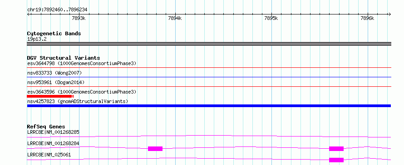Click the 7895k ruler tick label

pos(271,18)
